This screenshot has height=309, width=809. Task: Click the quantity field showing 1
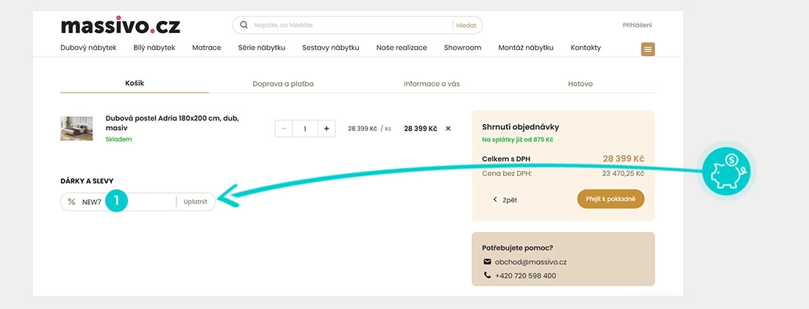tap(305, 128)
